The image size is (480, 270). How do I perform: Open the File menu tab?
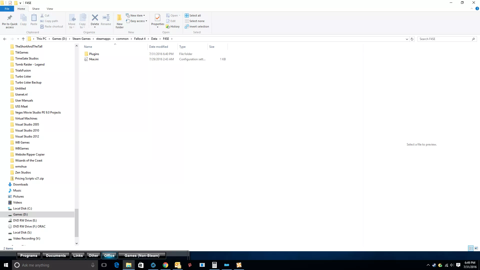pos(7,9)
